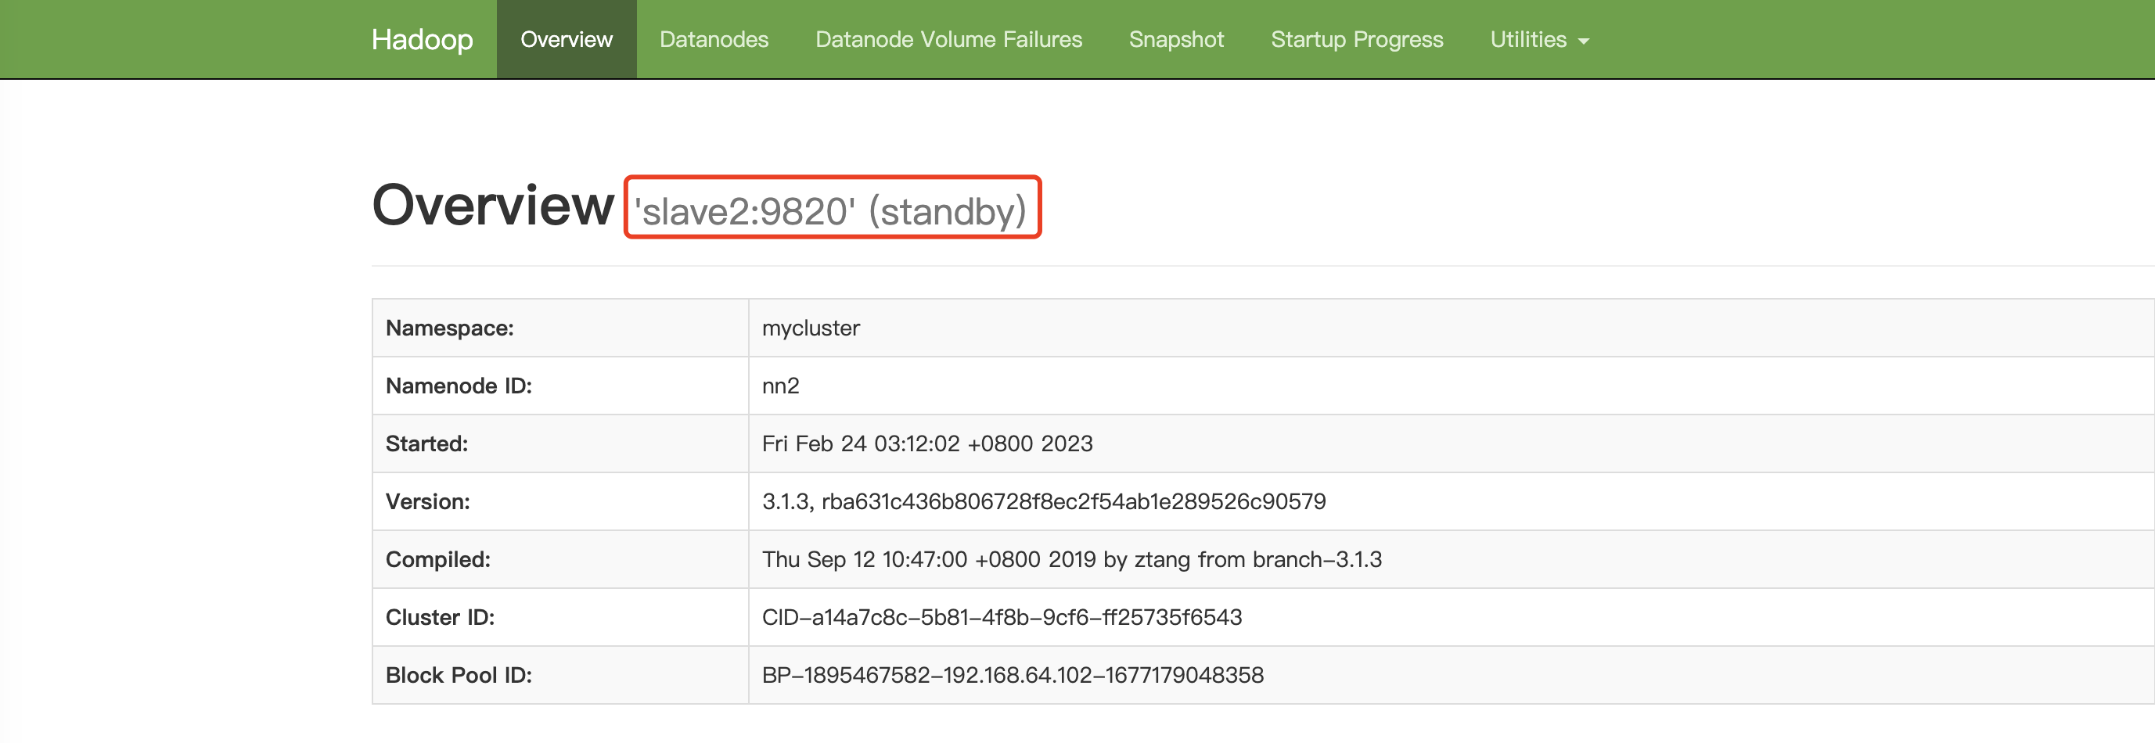Select the CID-a14a7c8c cluster ID value
Viewport: 2155px width, 743px height.
coord(1002,617)
